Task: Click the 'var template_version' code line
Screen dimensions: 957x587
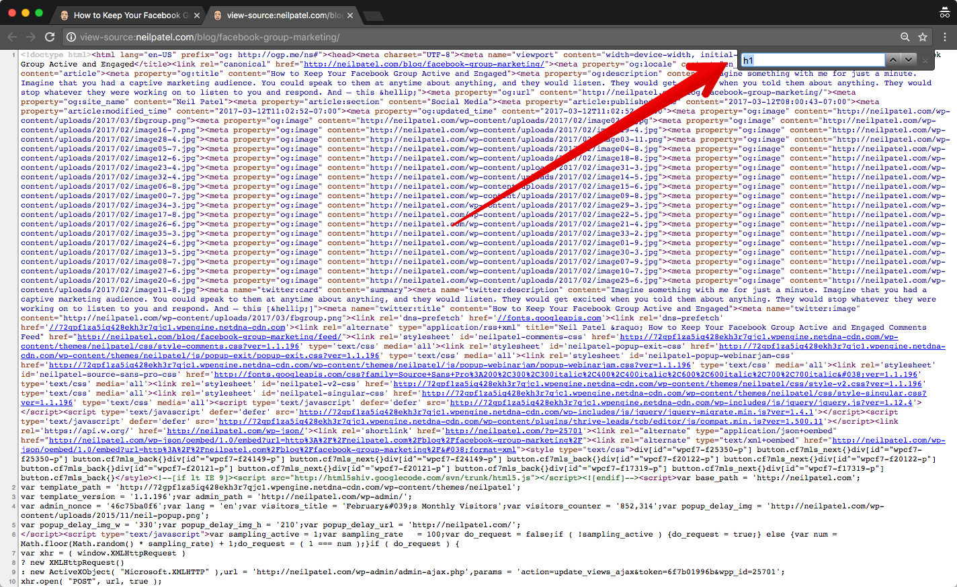Action: (x=216, y=497)
